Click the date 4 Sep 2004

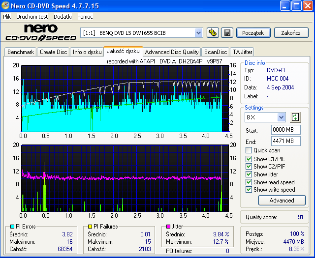pyautogui.click(x=280, y=87)
